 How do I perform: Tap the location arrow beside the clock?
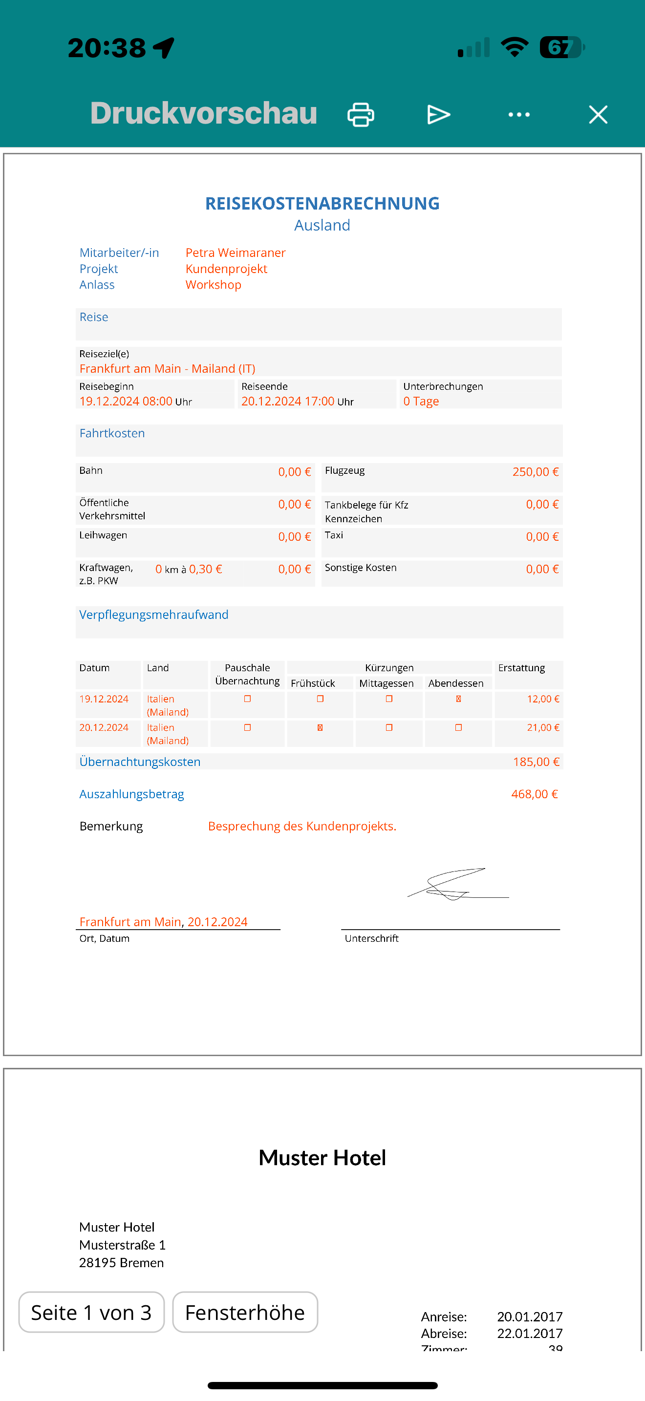pos(164,48)
